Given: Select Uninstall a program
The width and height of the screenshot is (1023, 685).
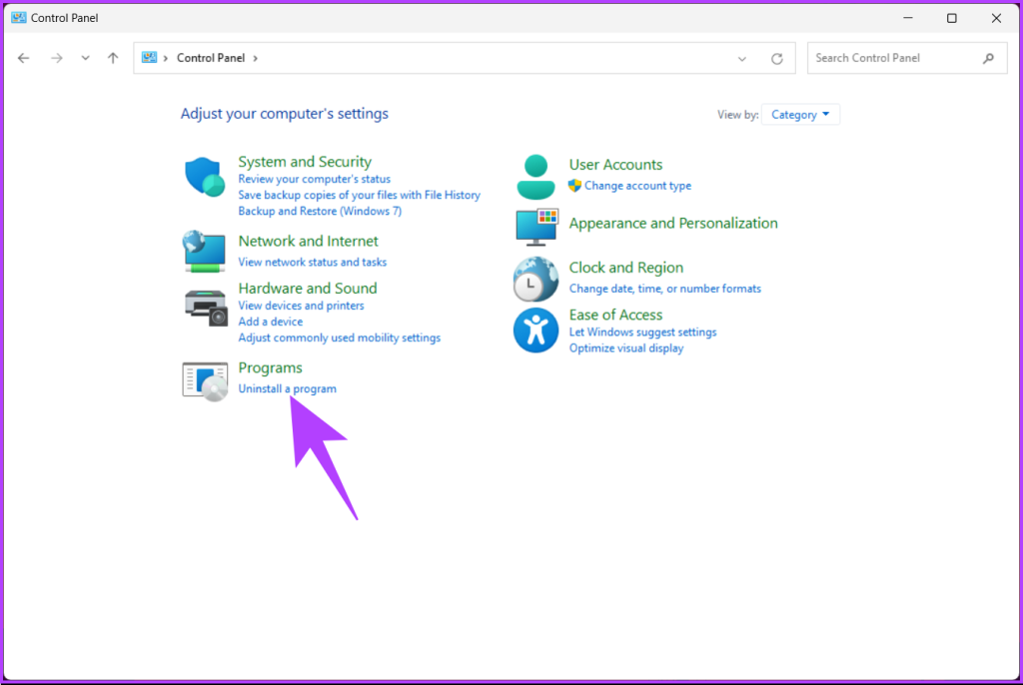Looking at the screenshot, I should (287, 388).
